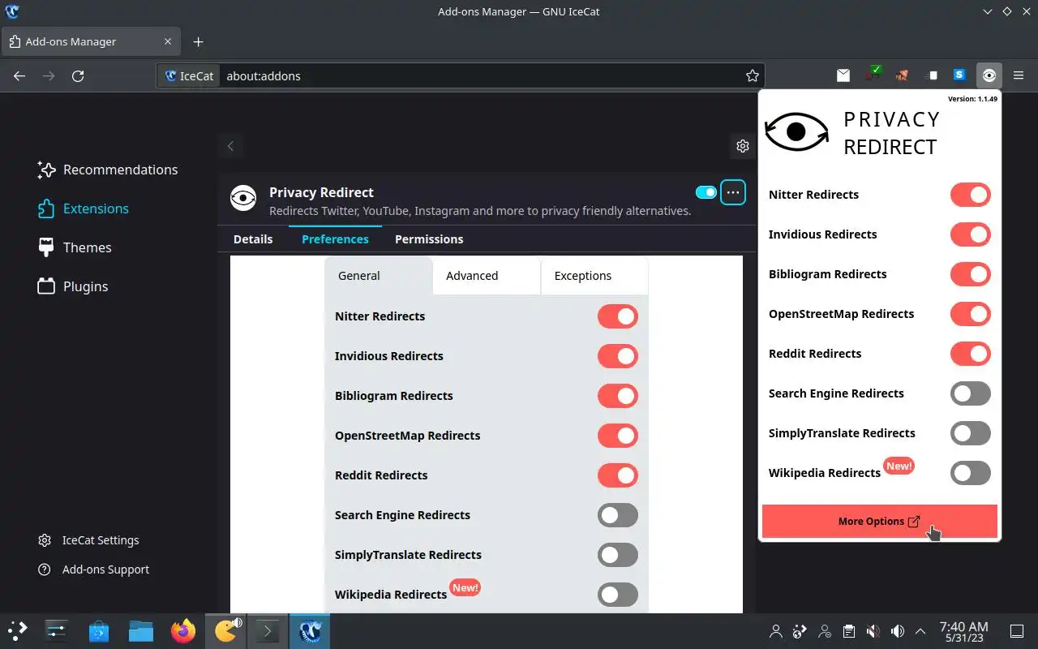Viewport: 1038px width, 649px height.
Task: Click the blue S extension icon
Action: (x=959, y=75)
